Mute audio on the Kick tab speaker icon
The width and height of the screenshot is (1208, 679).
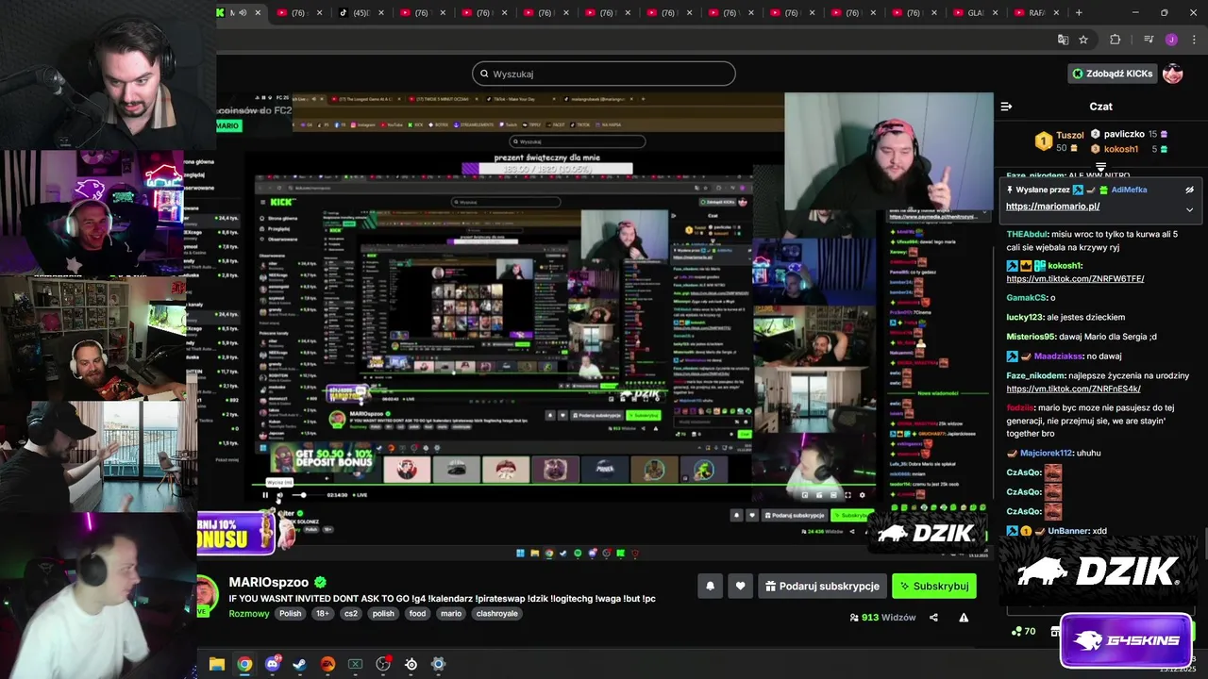[x=243, y=12]
